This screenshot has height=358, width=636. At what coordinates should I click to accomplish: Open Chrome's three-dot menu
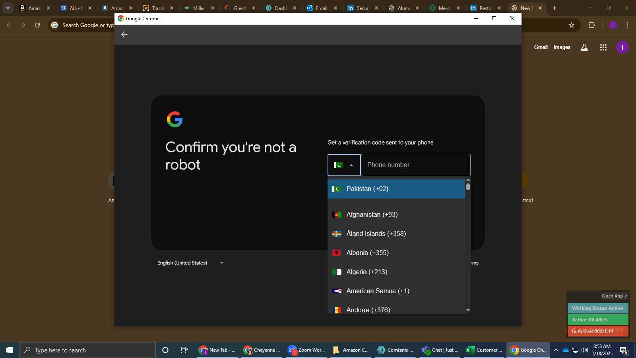click(627, 25)
